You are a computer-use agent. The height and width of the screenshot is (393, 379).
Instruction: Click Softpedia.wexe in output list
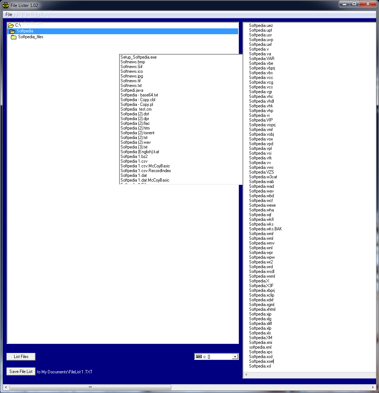pos(262,205)
